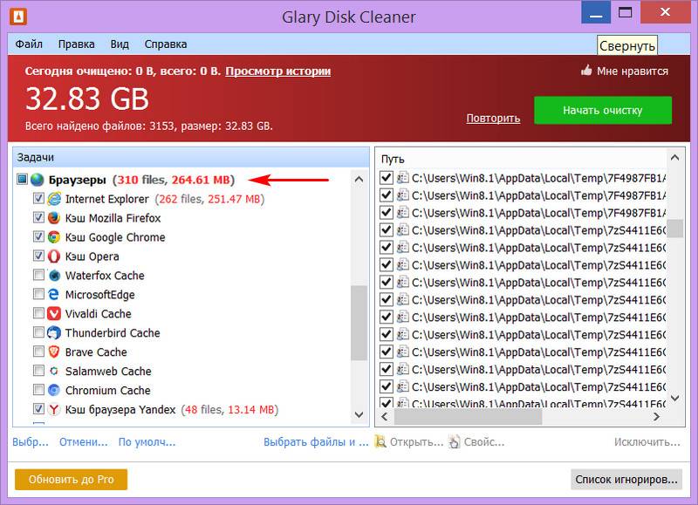
Task: Click the Yandex browser cache icon
Action: [x=54, y=410]
